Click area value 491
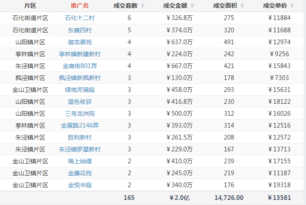The image size is (306, 205). pos(229,42)
